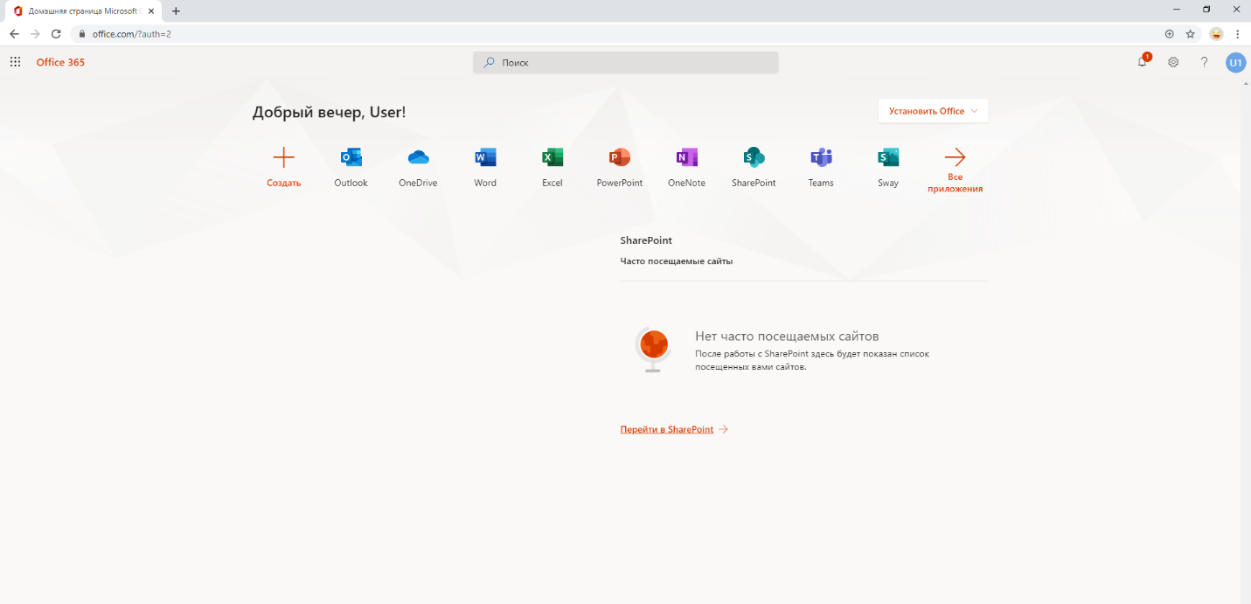1251x604 pixels.
Task: Click the Chrome profile avatar in toolbar
Action: pyautogui.click(x=1216, y=33)
